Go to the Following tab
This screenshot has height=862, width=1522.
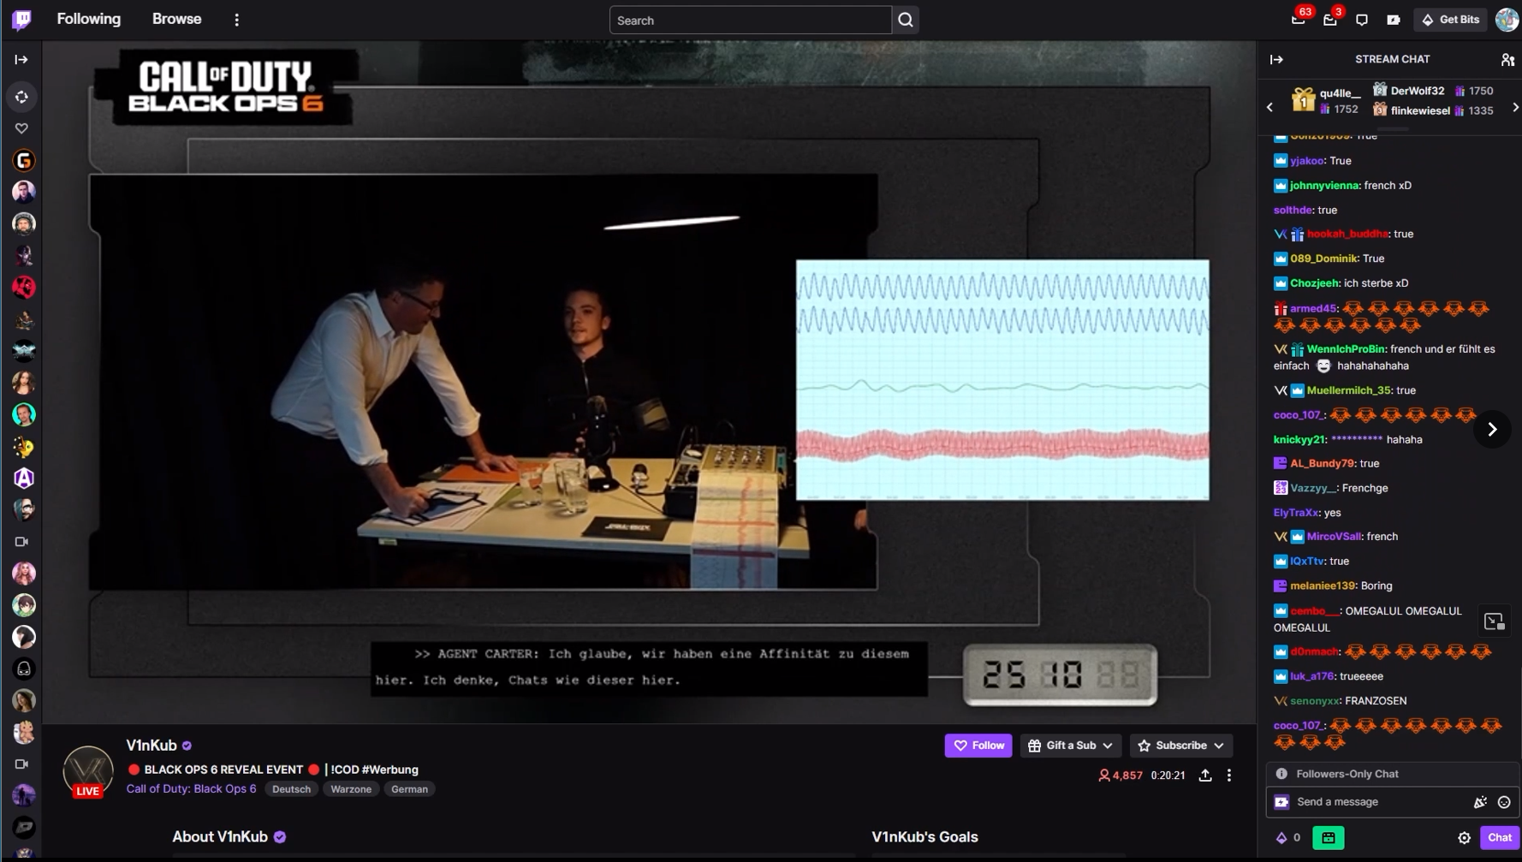point(88,19)
